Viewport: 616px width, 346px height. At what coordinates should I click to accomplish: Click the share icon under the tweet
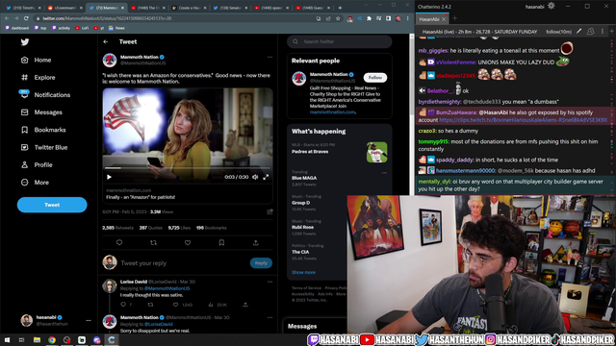256,243
